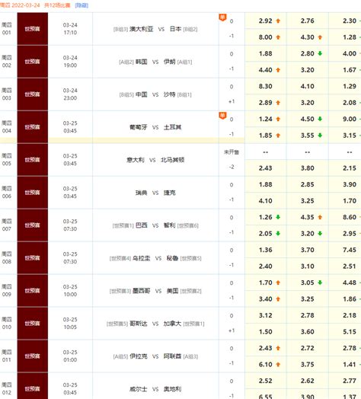Click orange up arrow beside 4.35 odds
This screenshot has height=399, width=361.
click(320, 217)
